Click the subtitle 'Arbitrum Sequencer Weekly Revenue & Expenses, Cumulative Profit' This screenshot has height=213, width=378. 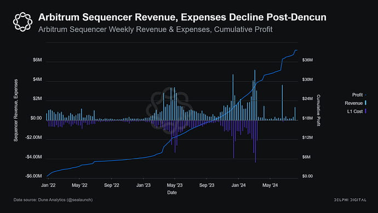(x=155, y=30)
